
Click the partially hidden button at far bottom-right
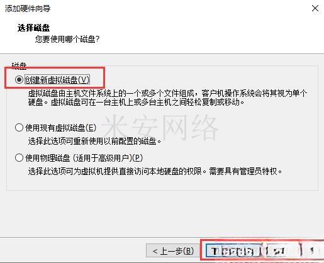click(x=313, y=251)
